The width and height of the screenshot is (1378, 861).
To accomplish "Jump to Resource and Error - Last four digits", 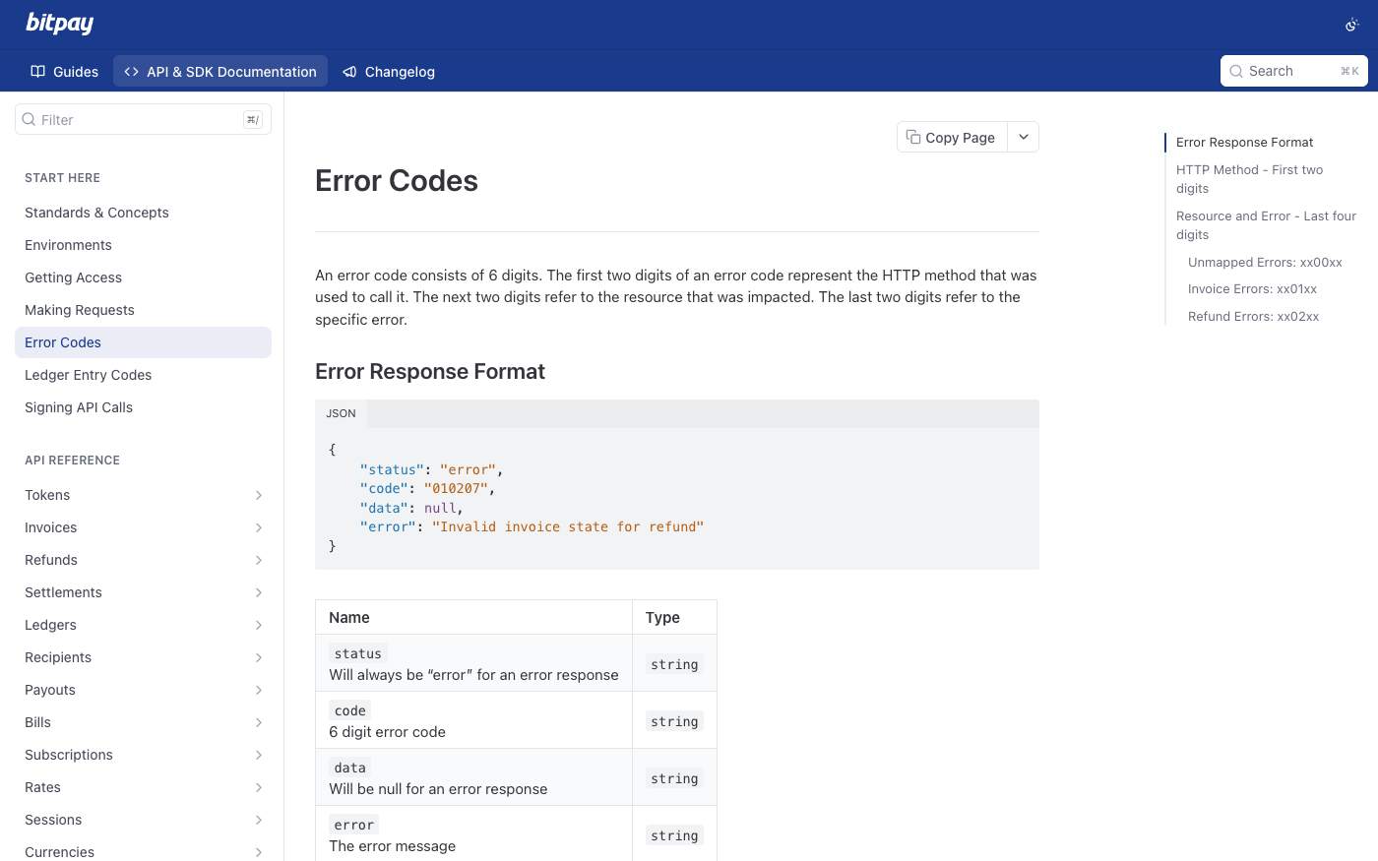I will pos(1266,225).
